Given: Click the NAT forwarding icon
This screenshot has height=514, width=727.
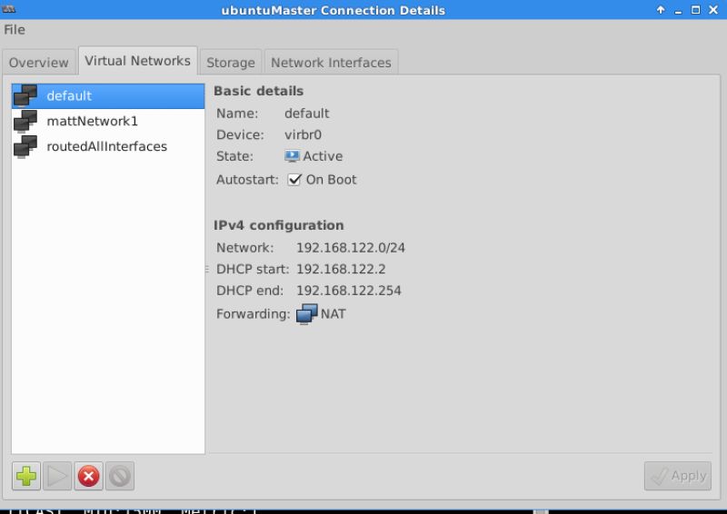Looking at the screenshot, I should click(306, 314).
